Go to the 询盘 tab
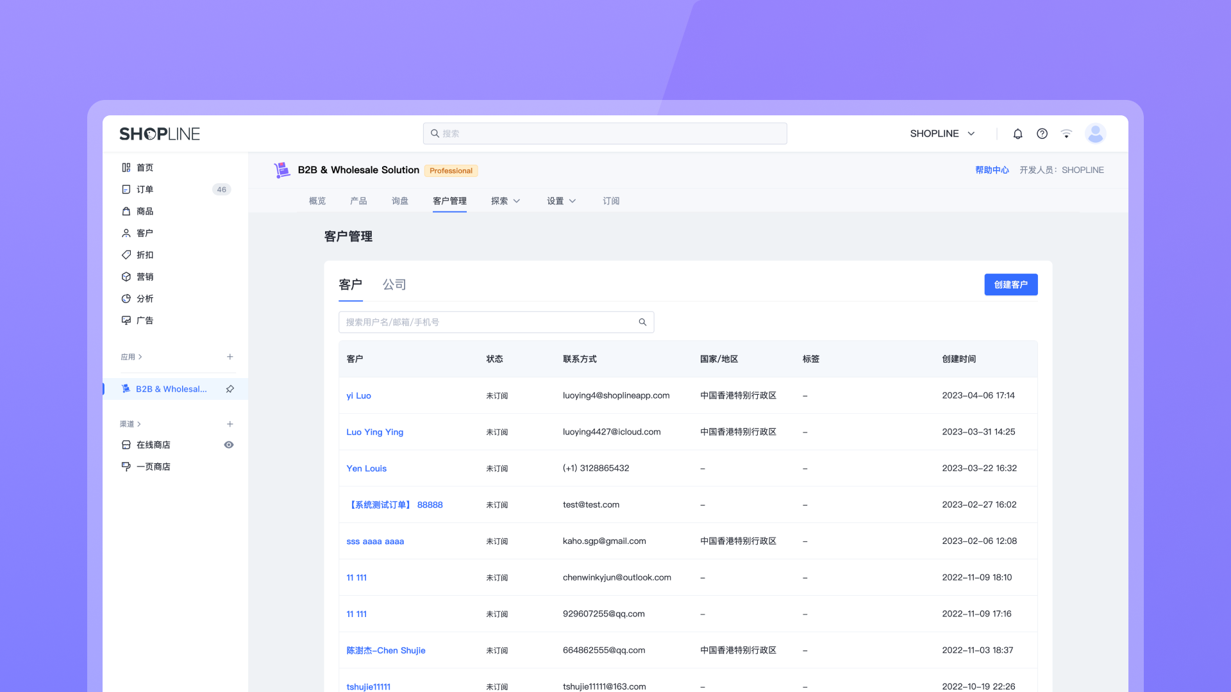 [x=399, y=201]
